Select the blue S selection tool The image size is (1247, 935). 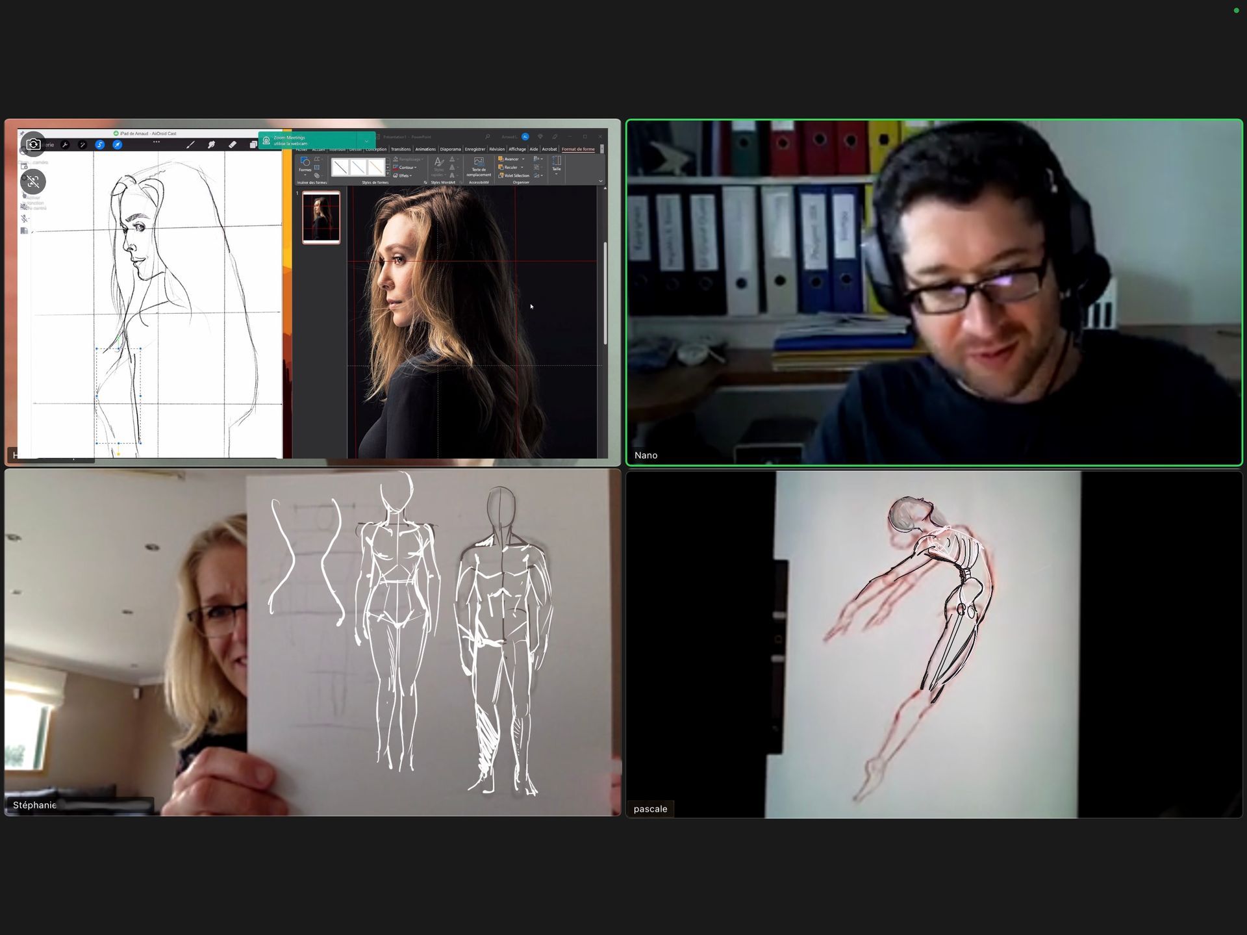pyautogui.click(x=100, y=145)
